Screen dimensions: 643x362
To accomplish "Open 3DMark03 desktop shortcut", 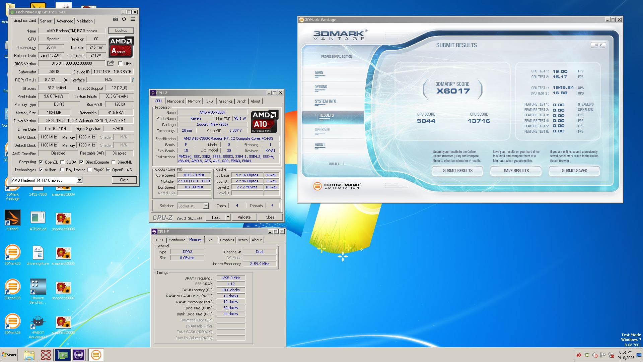I will click(12, 255).
